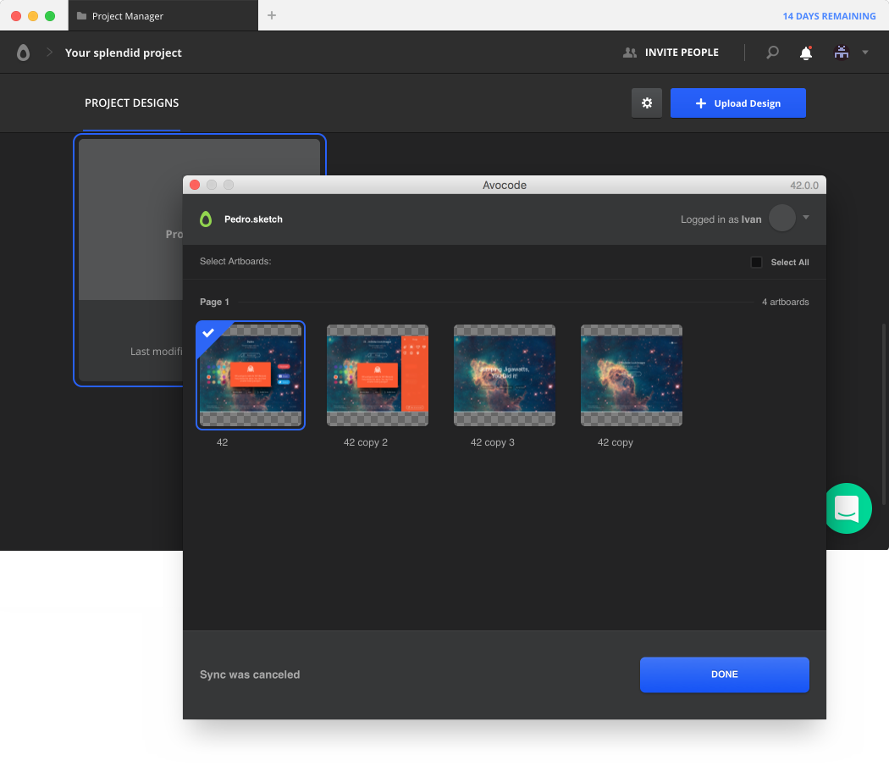Click the breadcrumb chevron arrow
This screenshot has height=766, width=889.
[x=49, y=53]
